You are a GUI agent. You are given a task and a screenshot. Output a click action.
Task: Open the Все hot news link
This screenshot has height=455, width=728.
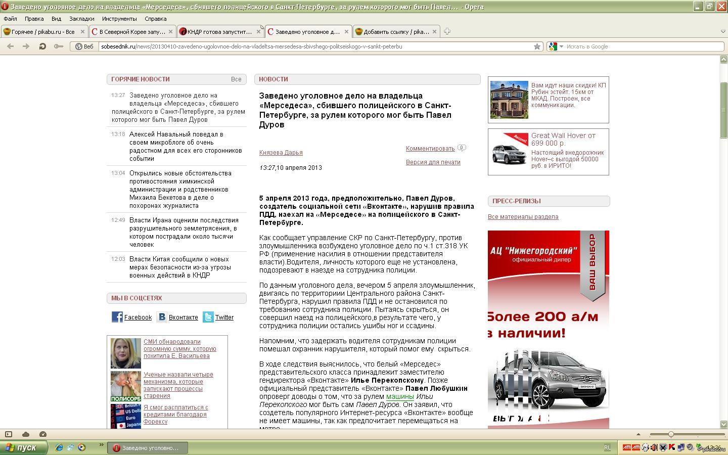click(236, 79)
